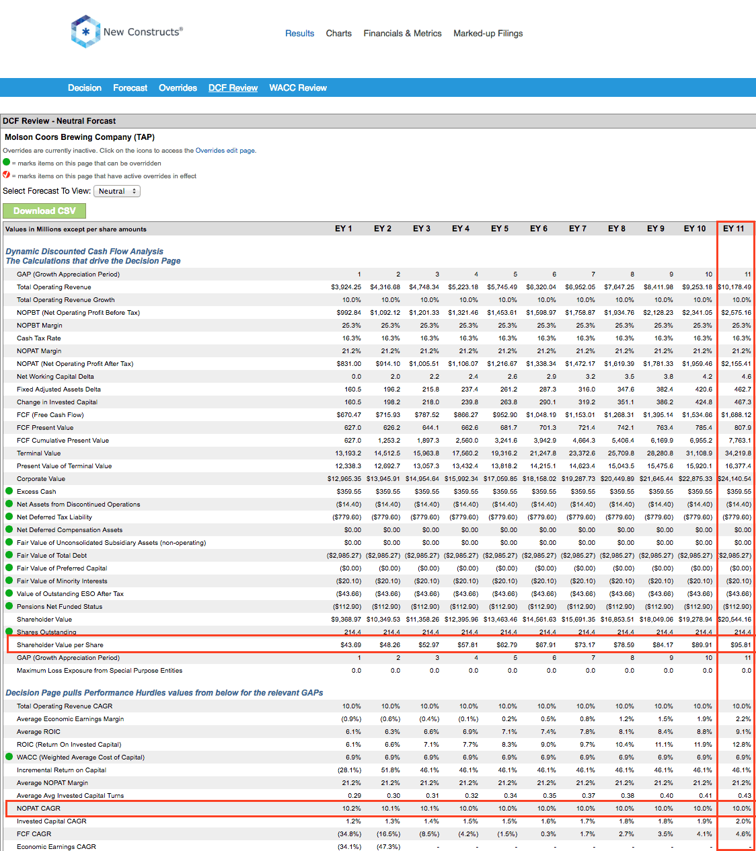This screenshot has width=756, height=851.
Task: Switch to the Forecast tab
Action: [x=130, y=87]
